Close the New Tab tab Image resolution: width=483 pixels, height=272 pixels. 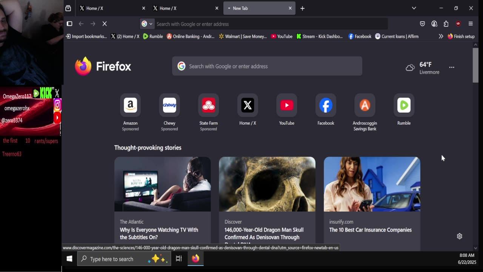click(x=290, y=8)
